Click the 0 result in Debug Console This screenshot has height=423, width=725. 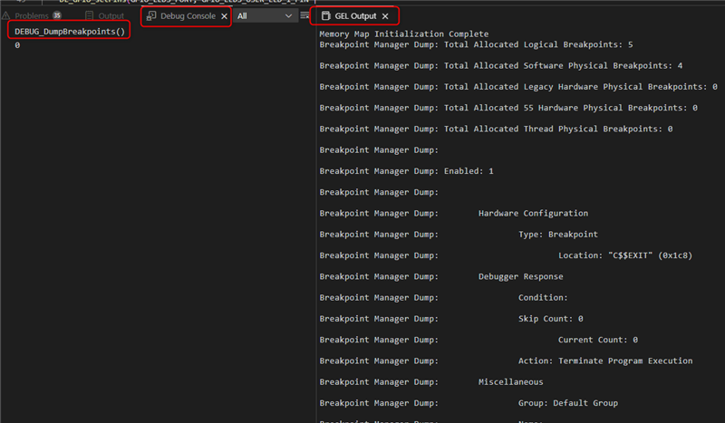(17, 45)
